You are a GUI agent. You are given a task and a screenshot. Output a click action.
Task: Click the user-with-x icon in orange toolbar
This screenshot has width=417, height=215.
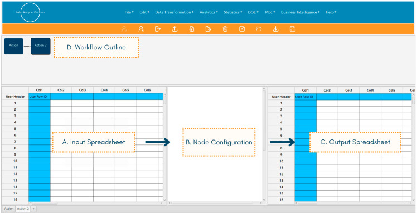click(141, 29)
